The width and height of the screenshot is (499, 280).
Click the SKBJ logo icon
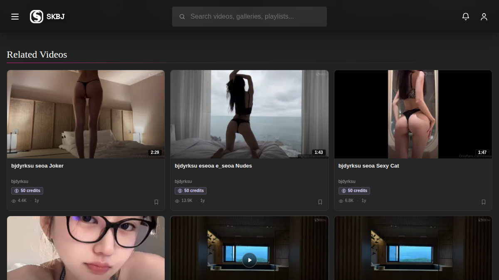pyautogui.click(x=37, y=17)
